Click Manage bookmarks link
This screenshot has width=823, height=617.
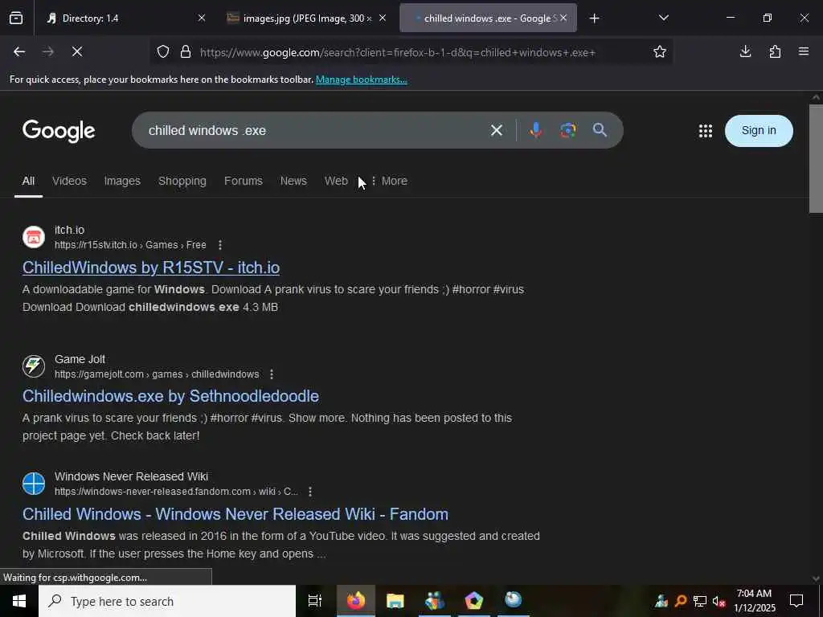(361, 80)
